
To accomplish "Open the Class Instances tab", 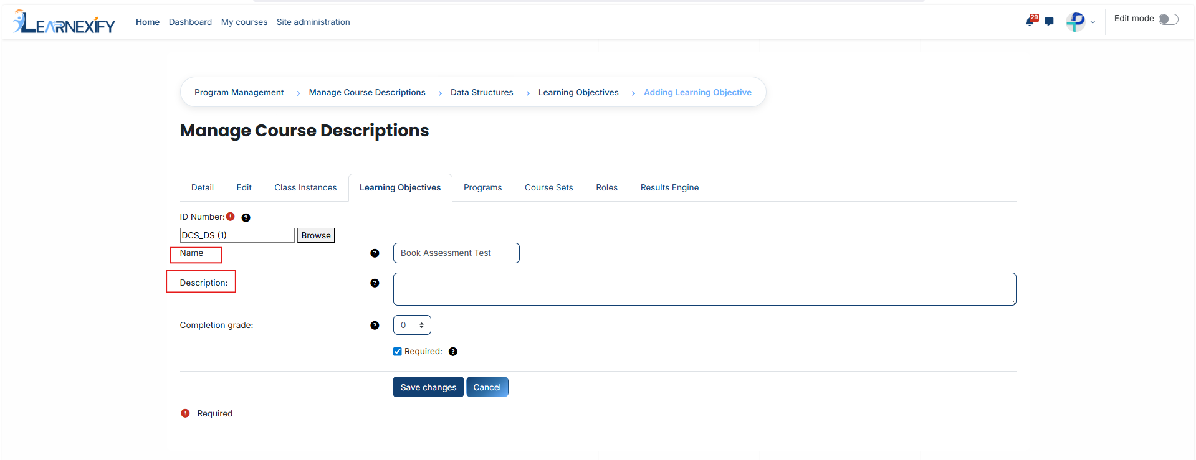I will (x=305, y=187).
